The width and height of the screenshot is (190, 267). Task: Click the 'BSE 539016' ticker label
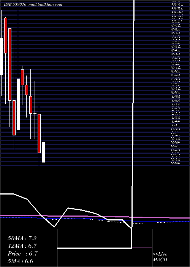[x=15, y=5]
